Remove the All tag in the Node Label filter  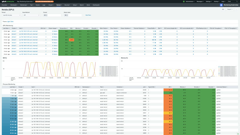coord(67,15)
